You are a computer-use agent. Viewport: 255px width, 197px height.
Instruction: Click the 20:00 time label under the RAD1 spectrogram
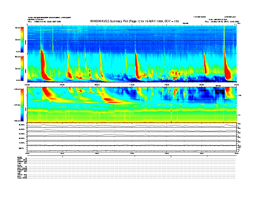[202, 85]
